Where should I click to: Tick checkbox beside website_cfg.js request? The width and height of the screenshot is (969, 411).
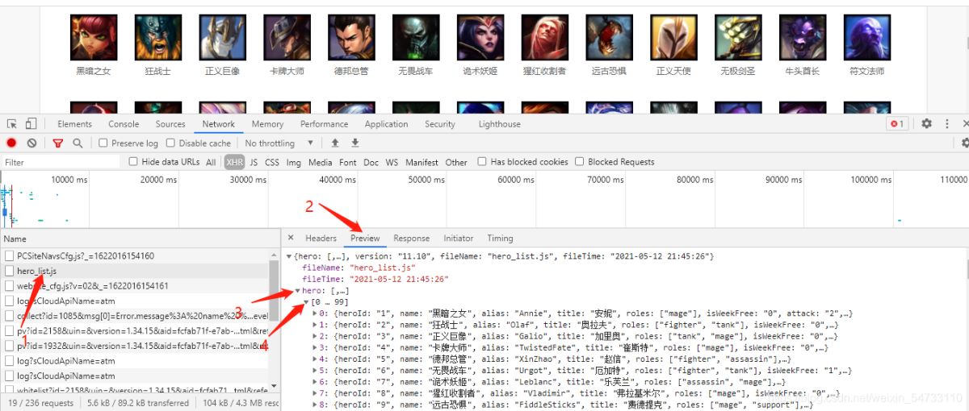(x=10, y=286)
